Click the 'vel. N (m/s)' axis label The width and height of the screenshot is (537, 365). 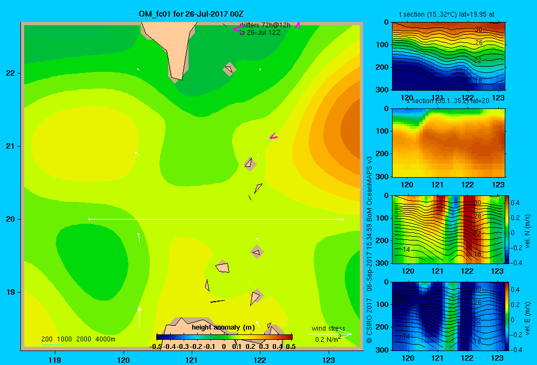(x=527, y=231)
